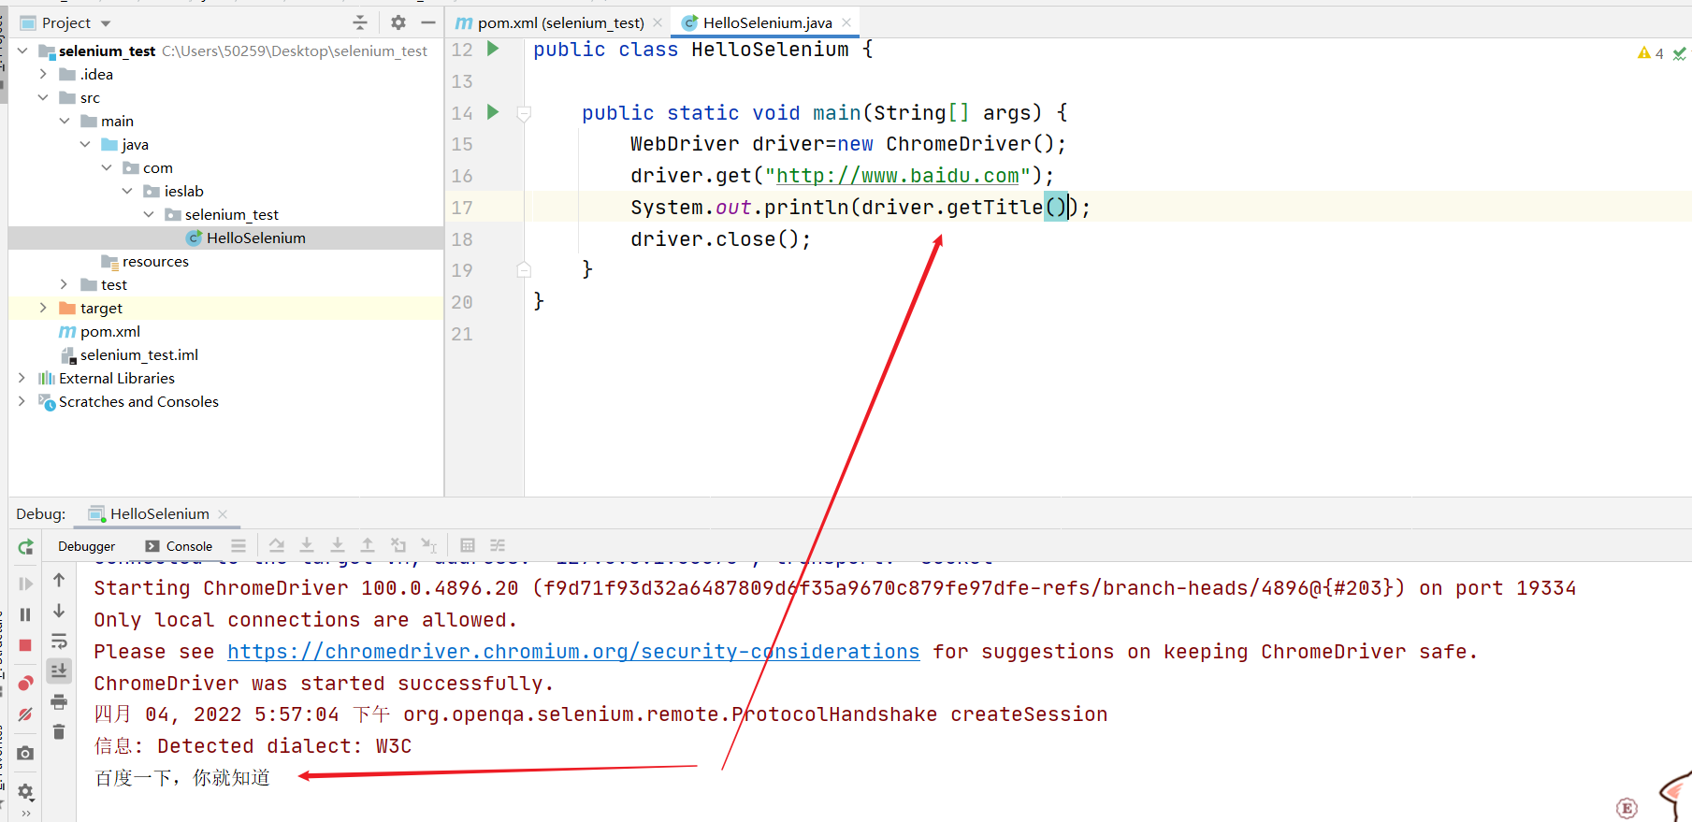The width and height of the screenshot is (1692, 822).
Task: Collapse the ieslab package
Action: coord(127,191)
